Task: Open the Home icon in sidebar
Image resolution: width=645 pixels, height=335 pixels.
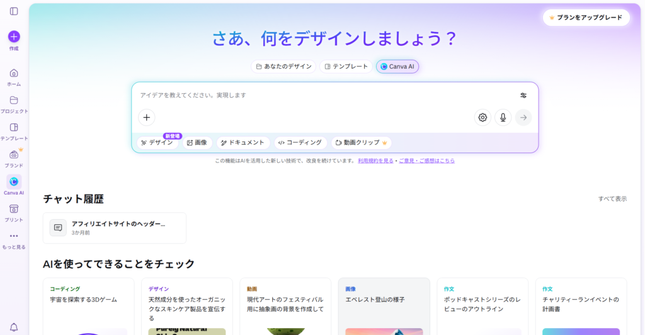Action: [x=14, y=73]
